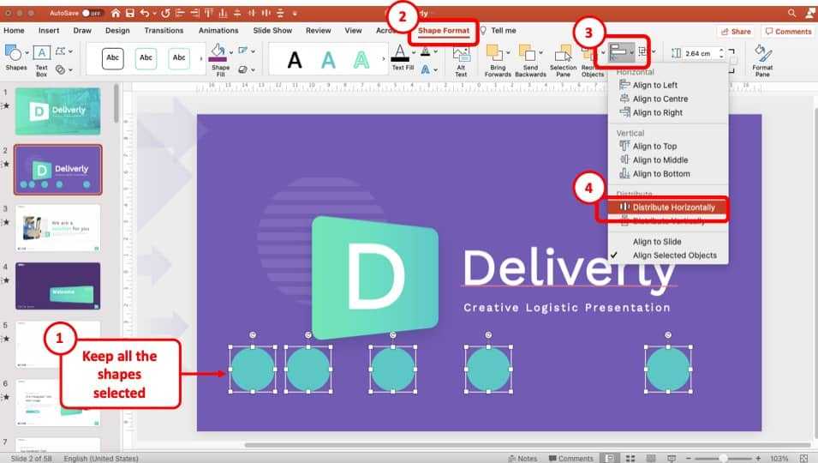Viewport: 818px width, 463px height.
Task: Adjust the zoom slider in status bar
Action: [724, 458]
